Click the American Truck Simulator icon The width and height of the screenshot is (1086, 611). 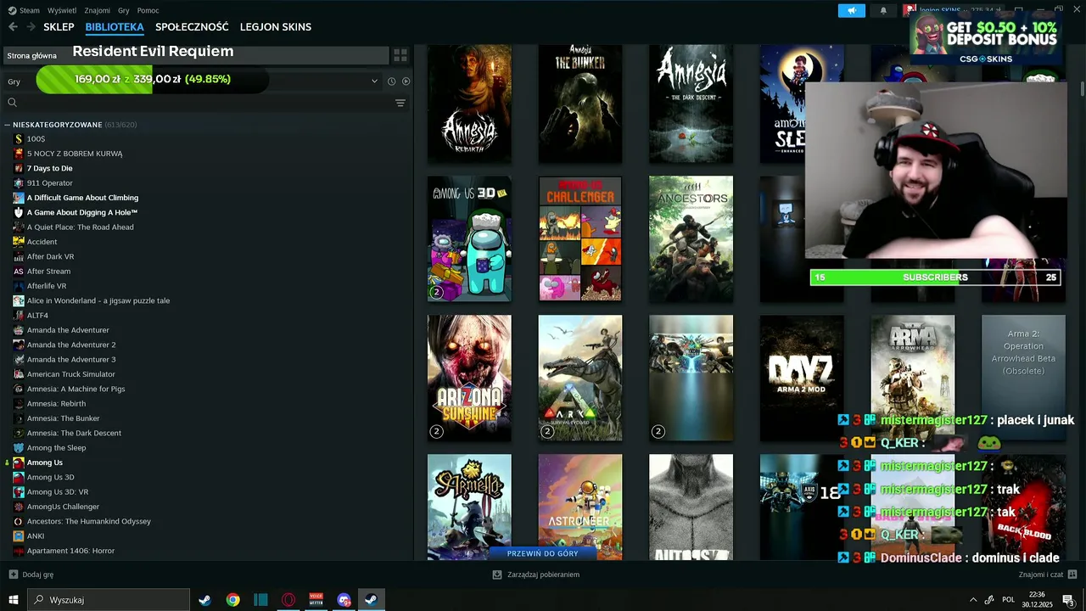(x=19, y=374)
